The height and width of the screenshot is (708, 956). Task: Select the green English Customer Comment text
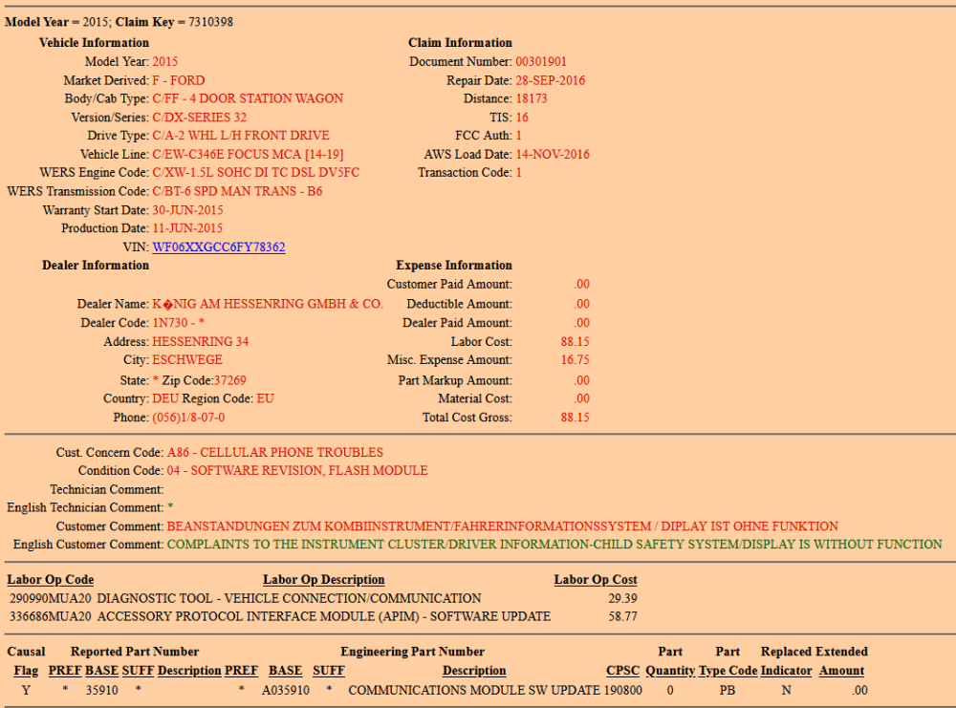point(554,545)
